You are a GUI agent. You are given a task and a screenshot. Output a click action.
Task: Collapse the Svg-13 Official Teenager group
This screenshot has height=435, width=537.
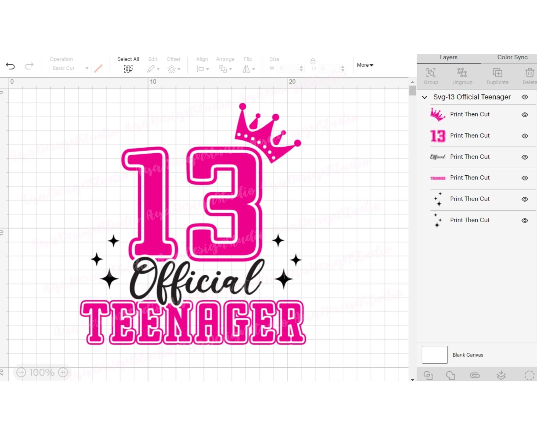(x=425, y=97)
